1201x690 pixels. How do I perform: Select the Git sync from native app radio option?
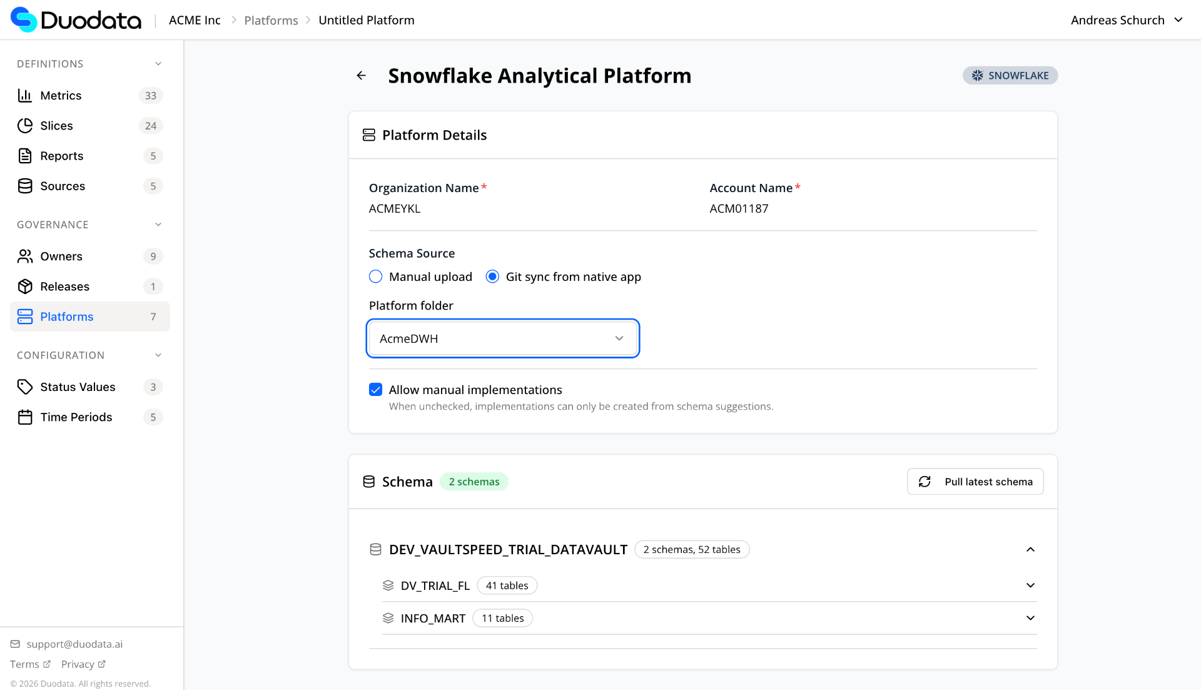point(492,277)
